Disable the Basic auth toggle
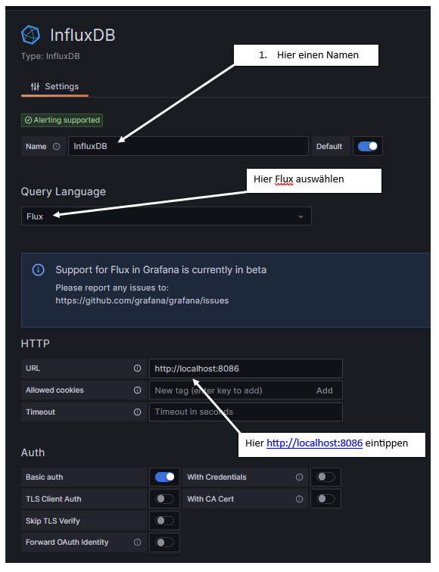 coord(164,477)
